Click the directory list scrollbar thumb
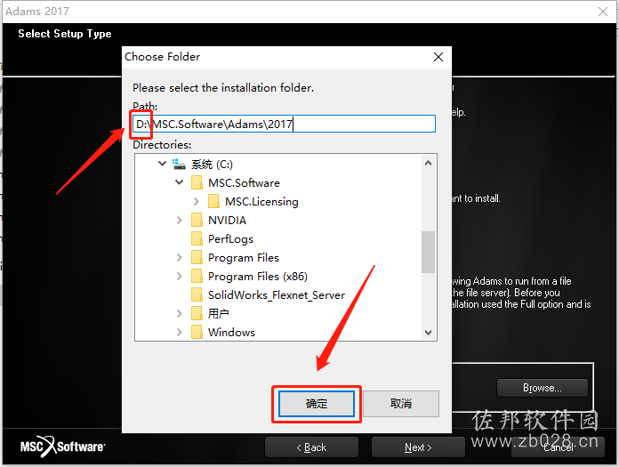 (x=429, y=252)
